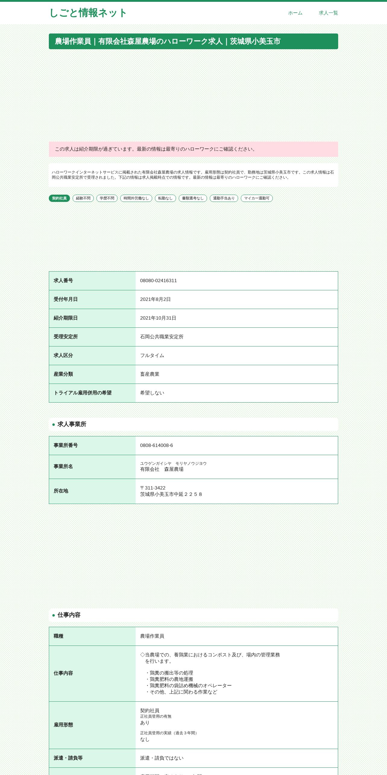Click the 職種 row label
387x775 pixels.
(x=58, y=636)
